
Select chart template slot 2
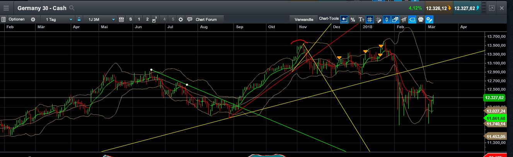(x=147, y=19)
